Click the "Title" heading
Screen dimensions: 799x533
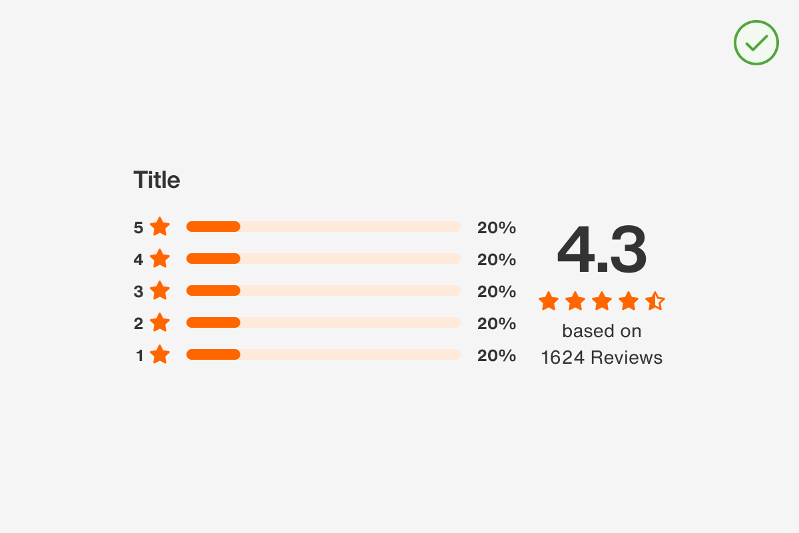(156, 180)
